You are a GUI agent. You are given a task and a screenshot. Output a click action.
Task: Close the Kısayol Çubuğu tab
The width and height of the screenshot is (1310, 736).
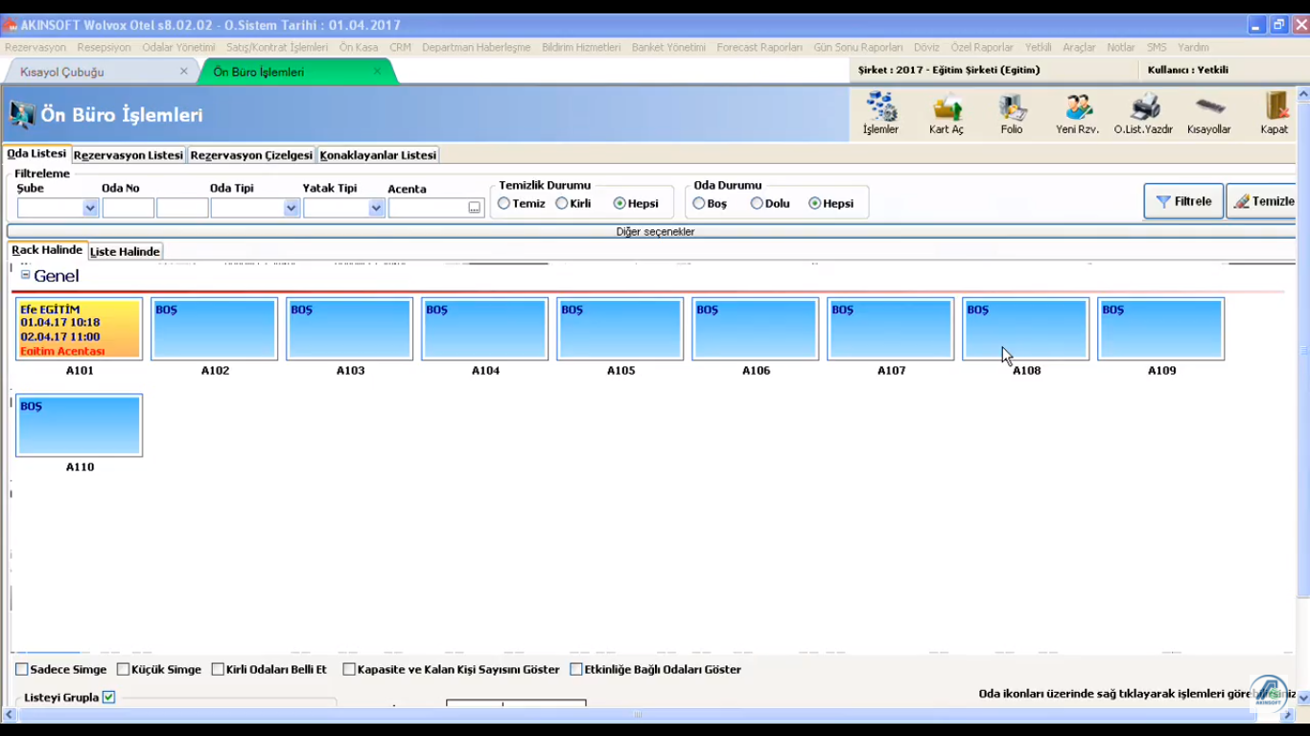184,71
